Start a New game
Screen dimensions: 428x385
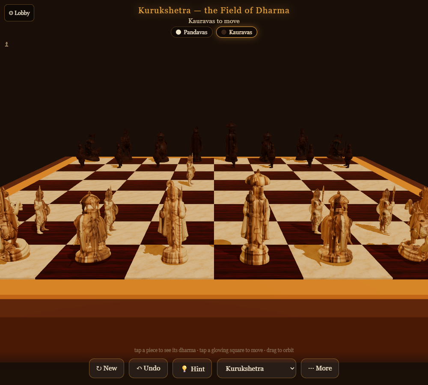tap(107, 368)
